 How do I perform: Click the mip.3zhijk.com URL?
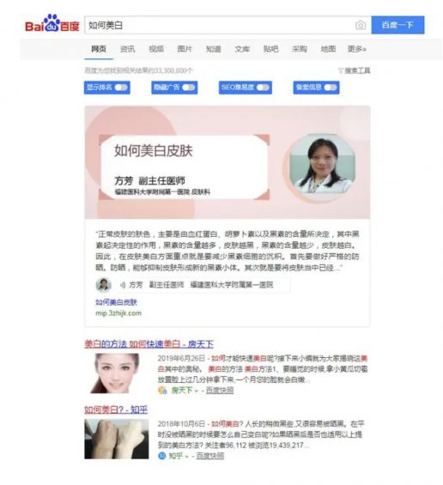pyautogui.click(x=118, y=313)
